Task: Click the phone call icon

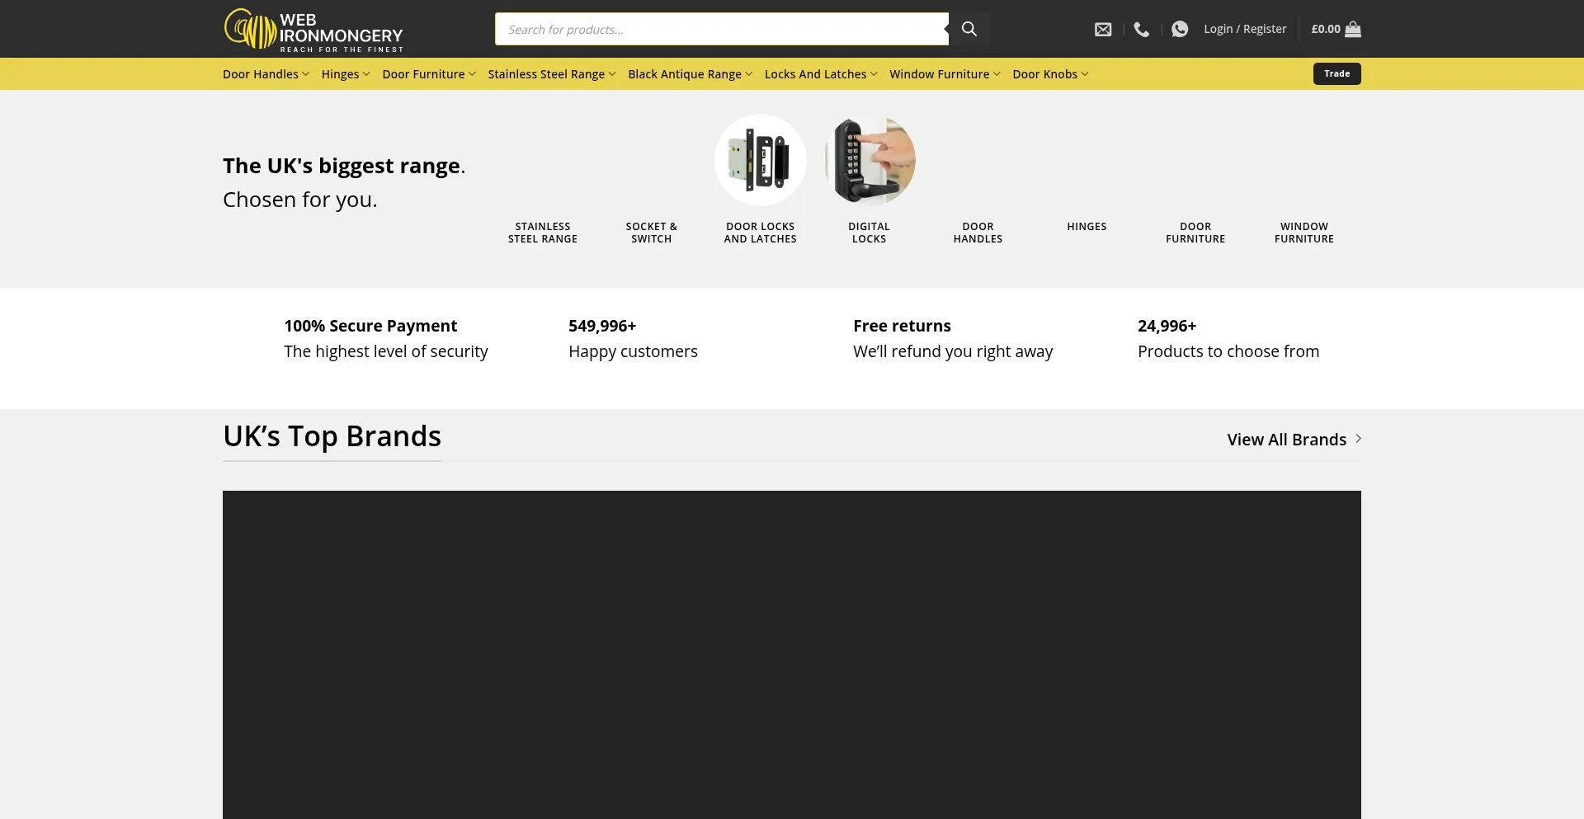Action: (x=1142, y=30)
